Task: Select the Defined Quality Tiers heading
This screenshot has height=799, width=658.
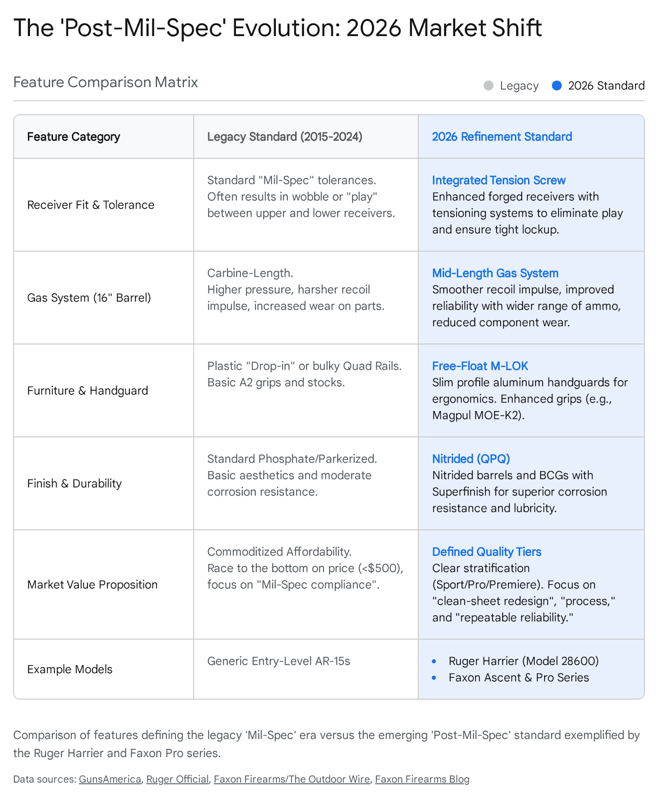Action: point(487,552)
